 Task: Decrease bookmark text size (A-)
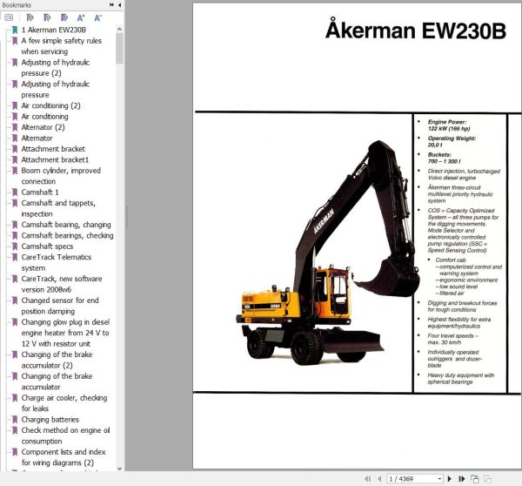pyautogui.click(x=97, y=17)
